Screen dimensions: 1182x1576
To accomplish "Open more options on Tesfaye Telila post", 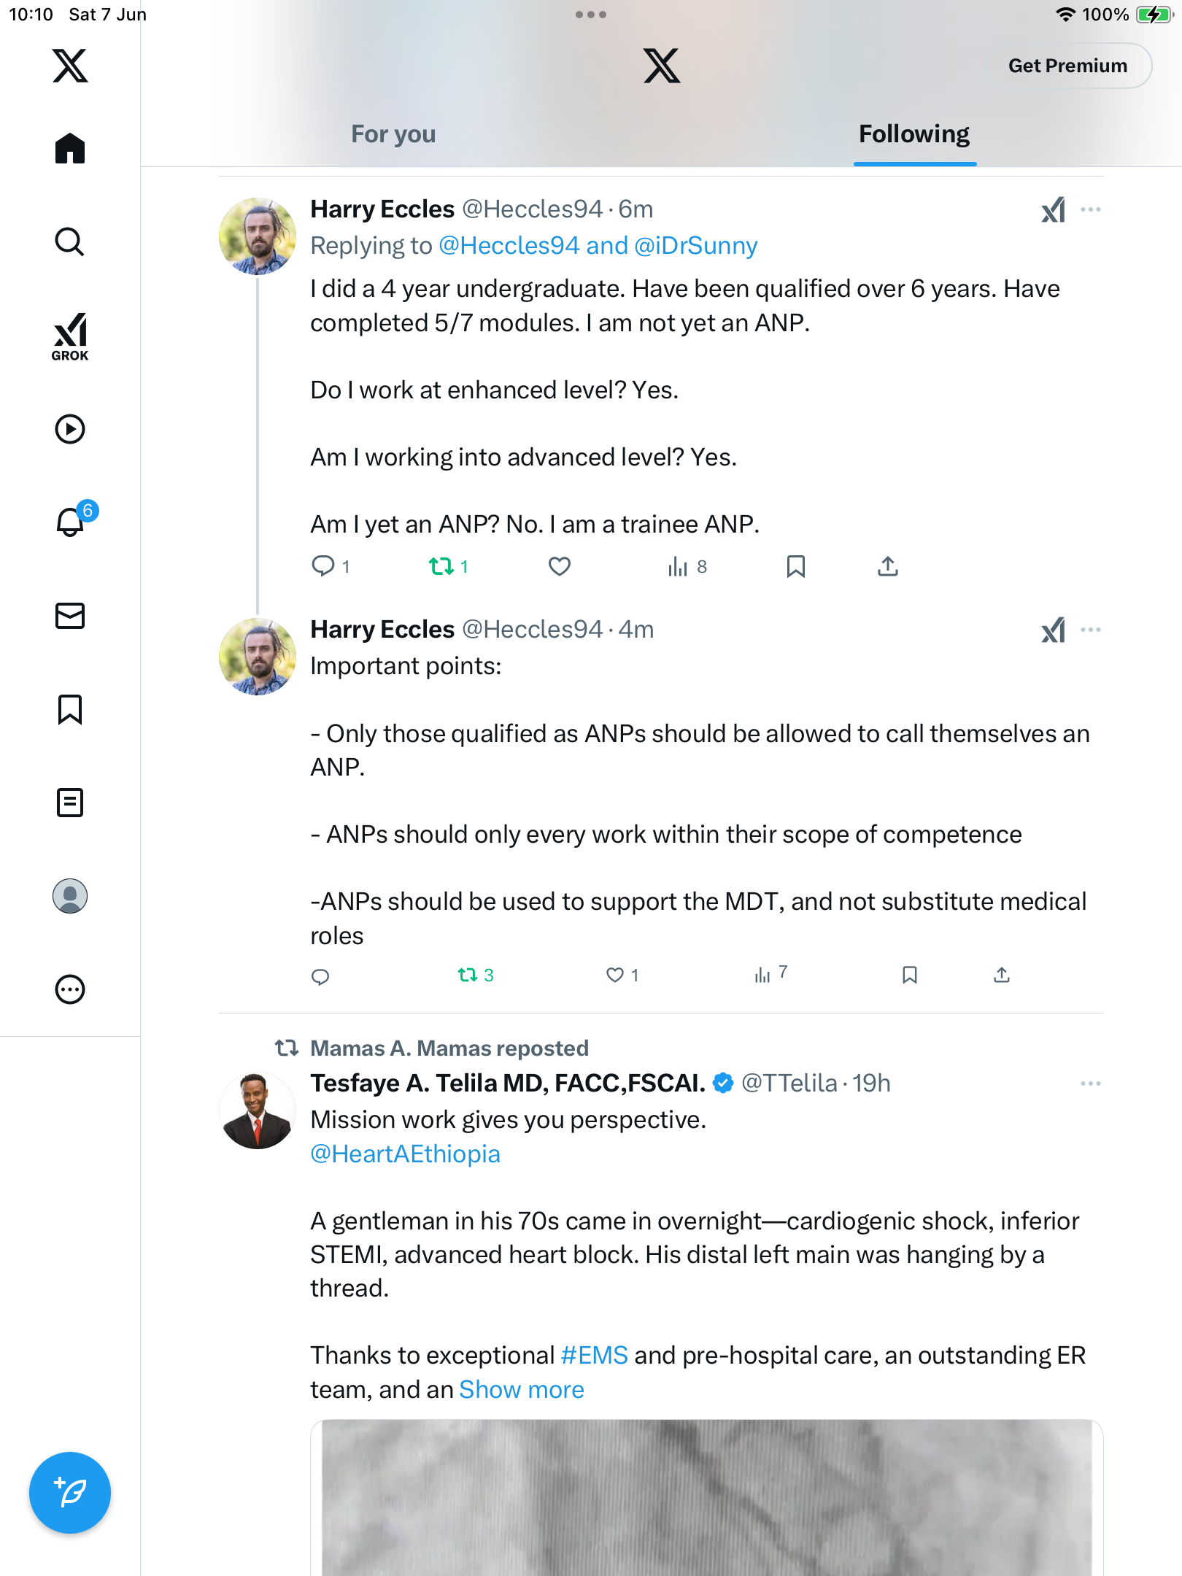I will point(1091,1083).
